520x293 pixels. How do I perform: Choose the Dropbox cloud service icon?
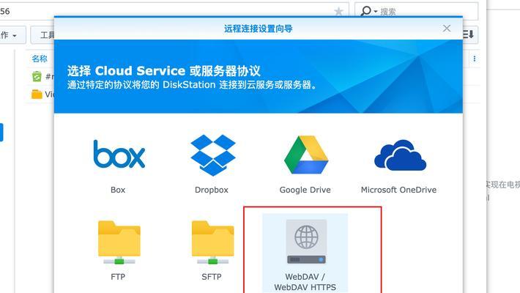[213, 155]
